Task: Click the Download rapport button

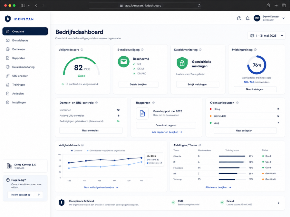Action: click(166, 125)
